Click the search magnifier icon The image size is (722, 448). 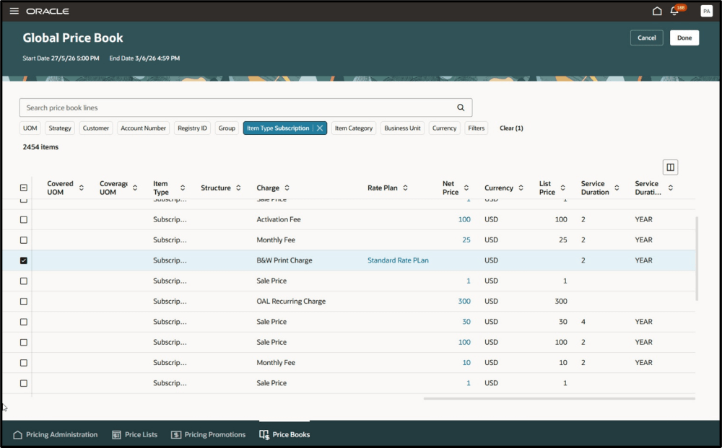pyautogui.click(x=461, y=107)
